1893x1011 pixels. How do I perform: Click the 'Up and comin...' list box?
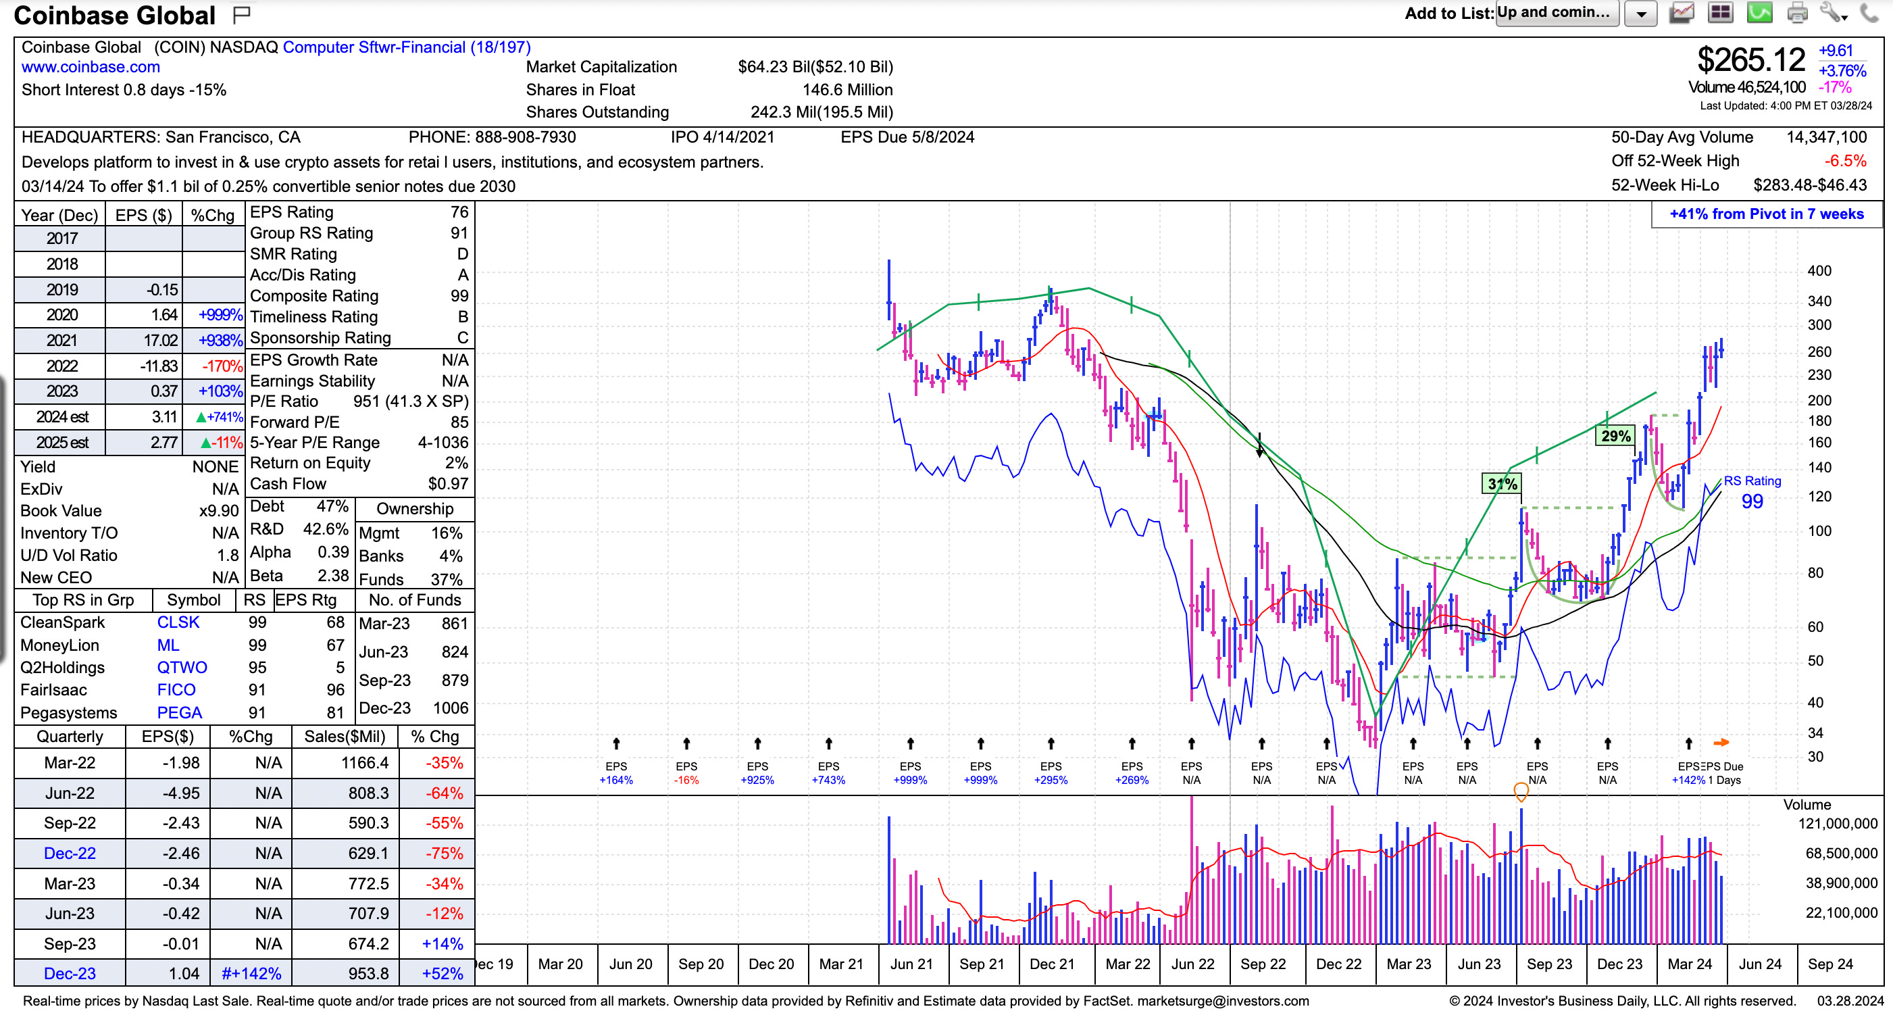1557,12
